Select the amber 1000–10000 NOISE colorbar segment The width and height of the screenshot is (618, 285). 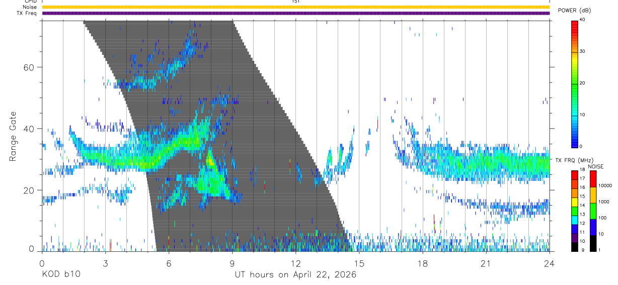(x=593, y=195)
